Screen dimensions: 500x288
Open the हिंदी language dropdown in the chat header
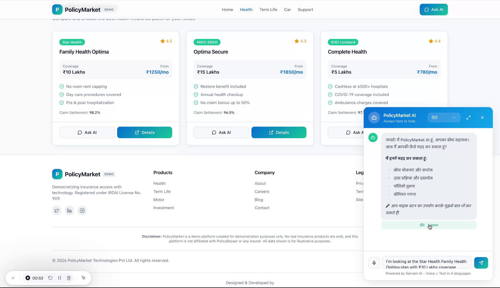444,117
